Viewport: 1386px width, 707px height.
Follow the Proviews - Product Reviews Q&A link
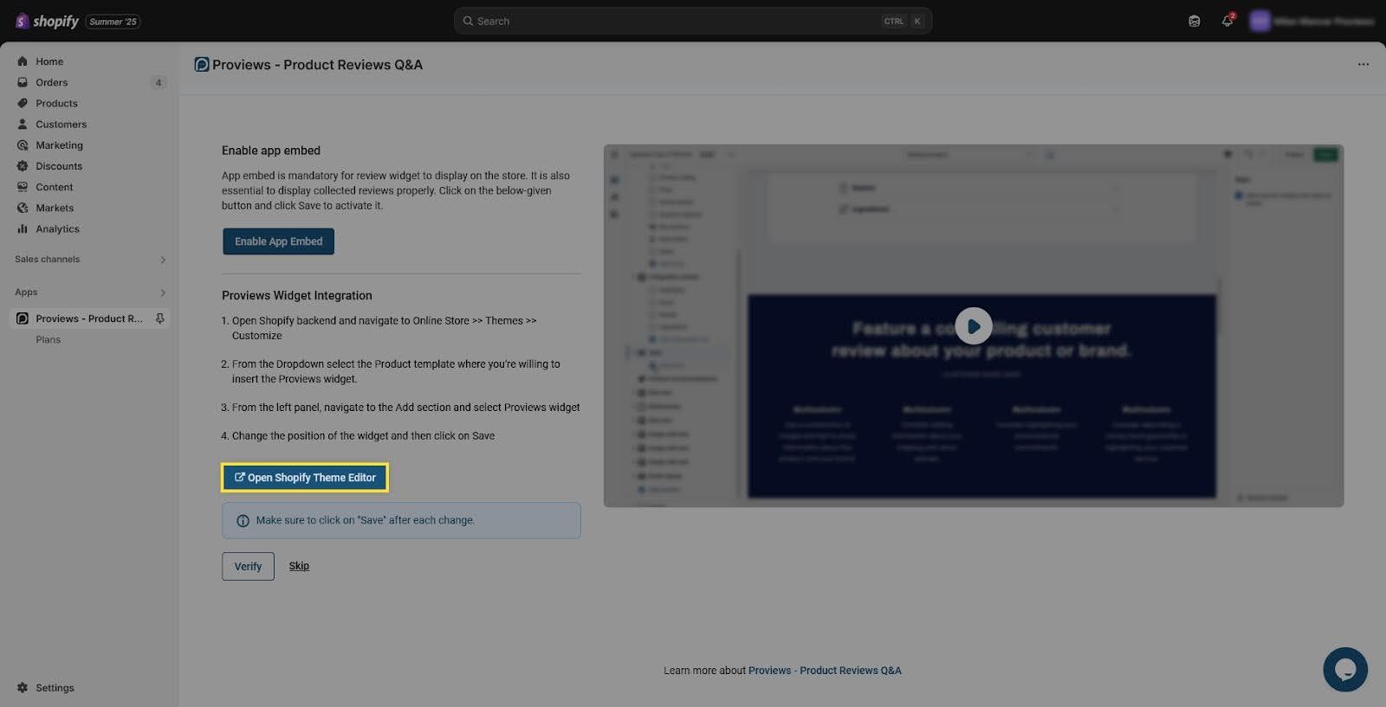tap(824, 671)
